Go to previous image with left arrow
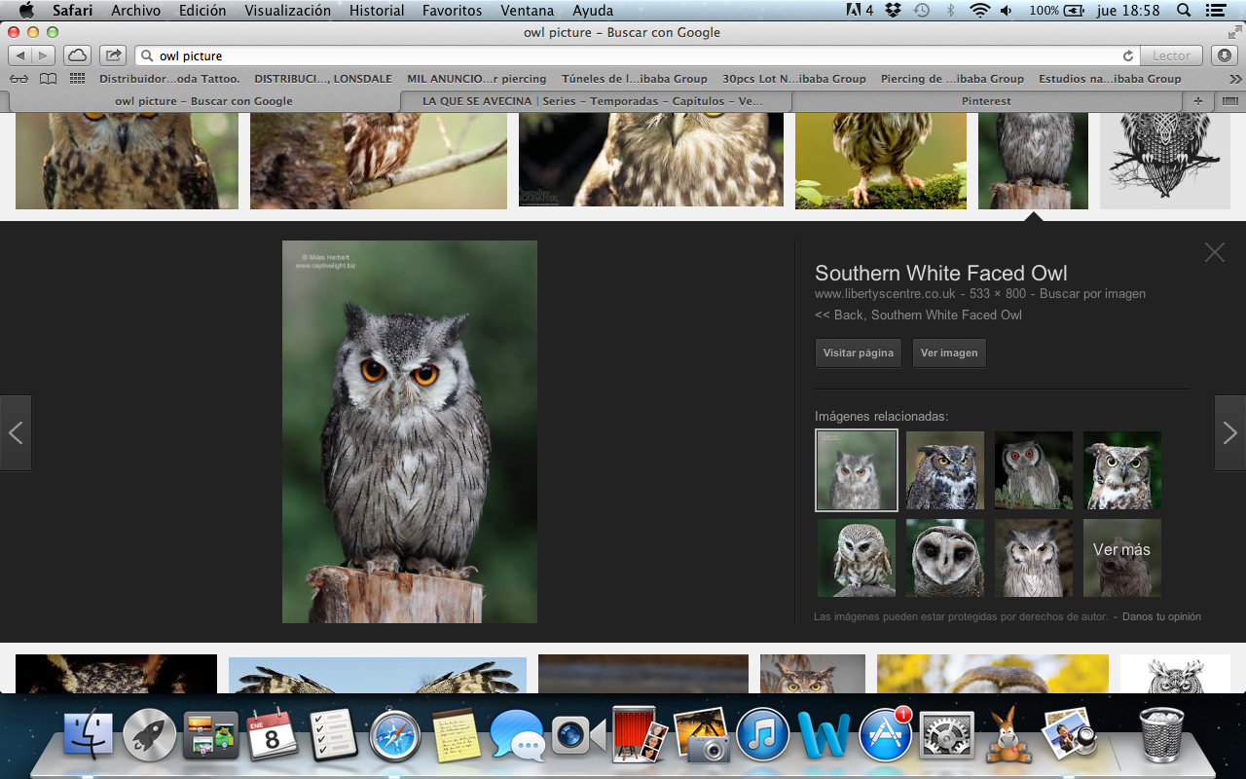This screenshot has width=1246, height=779. point(16,432)
